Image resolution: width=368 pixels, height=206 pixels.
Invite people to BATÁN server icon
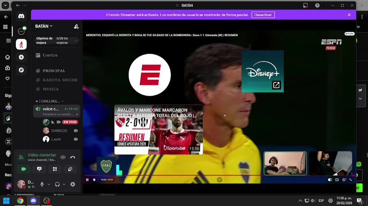(76, 26)
